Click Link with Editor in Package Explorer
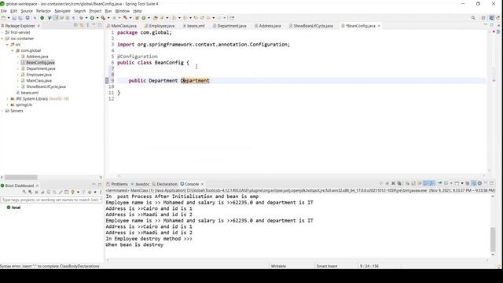 82,25
